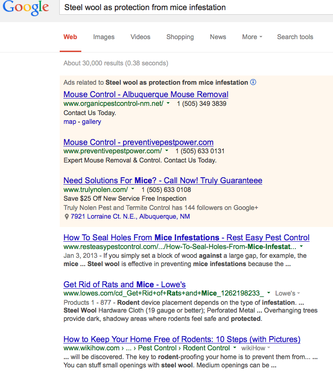Screen dimensions: 333x372
Task: Expand arrow next to resteasypestcontrol.com URL
Action: [301, 246]
